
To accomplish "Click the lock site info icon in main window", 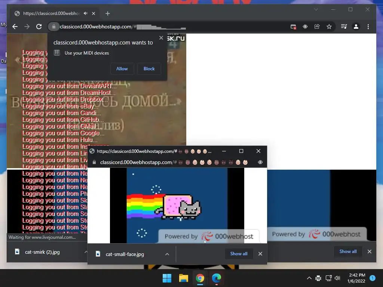I will click(x=53, y=27).
